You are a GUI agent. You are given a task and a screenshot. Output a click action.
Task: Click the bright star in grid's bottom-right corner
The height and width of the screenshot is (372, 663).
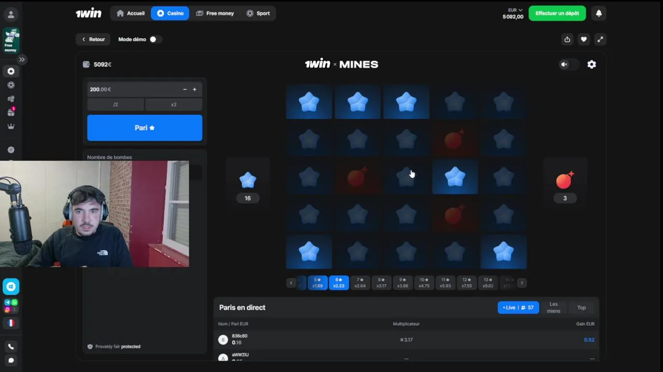(x=503, y=252)
